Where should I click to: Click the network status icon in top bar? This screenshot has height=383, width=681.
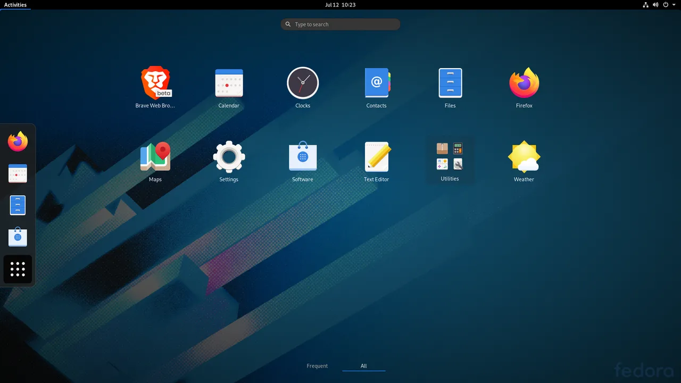tap(646, 5)
